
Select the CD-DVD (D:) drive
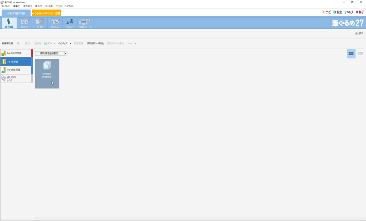pos(16,78)
